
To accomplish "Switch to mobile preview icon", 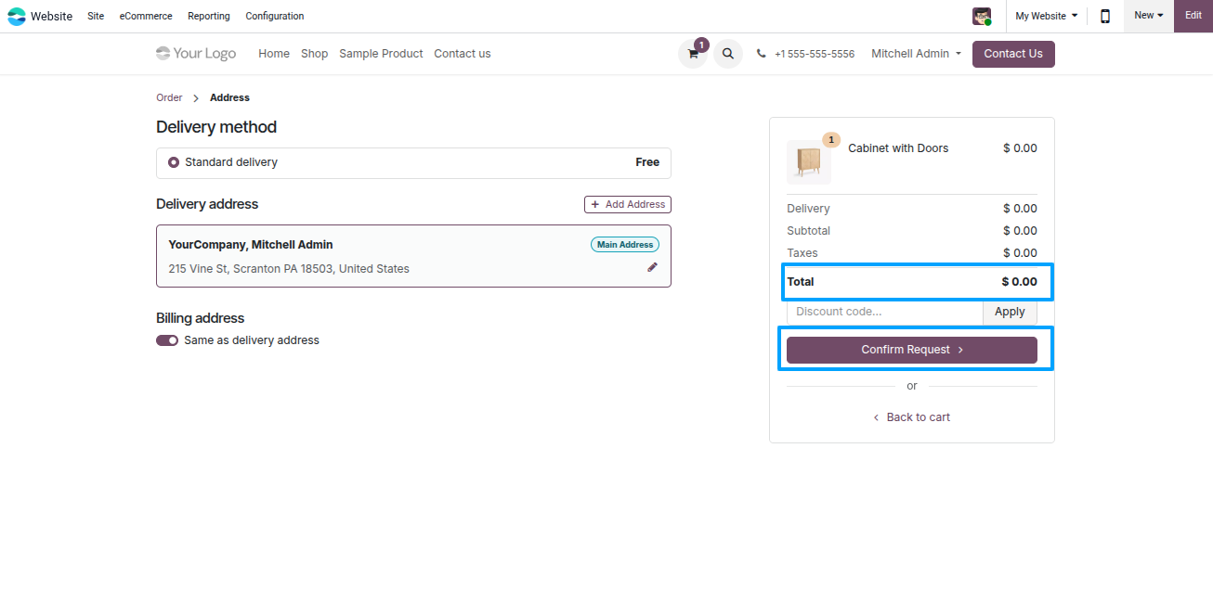I will coord(1105,16).
